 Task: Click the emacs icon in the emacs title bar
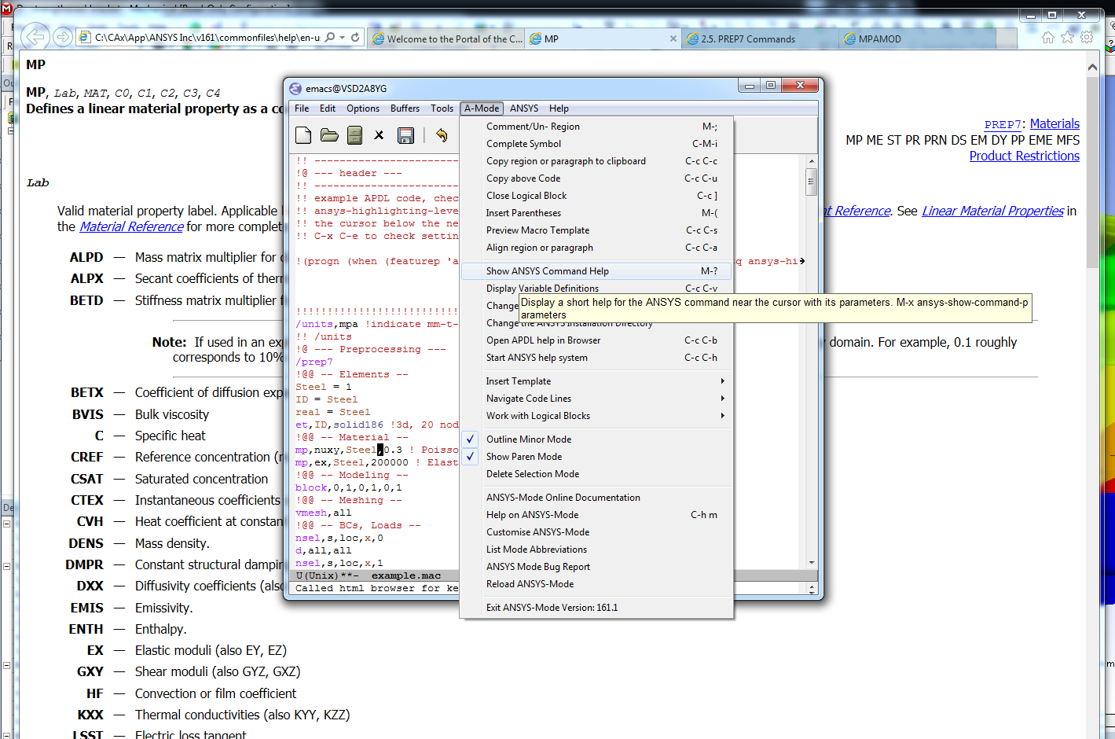(x=295, y=88)
